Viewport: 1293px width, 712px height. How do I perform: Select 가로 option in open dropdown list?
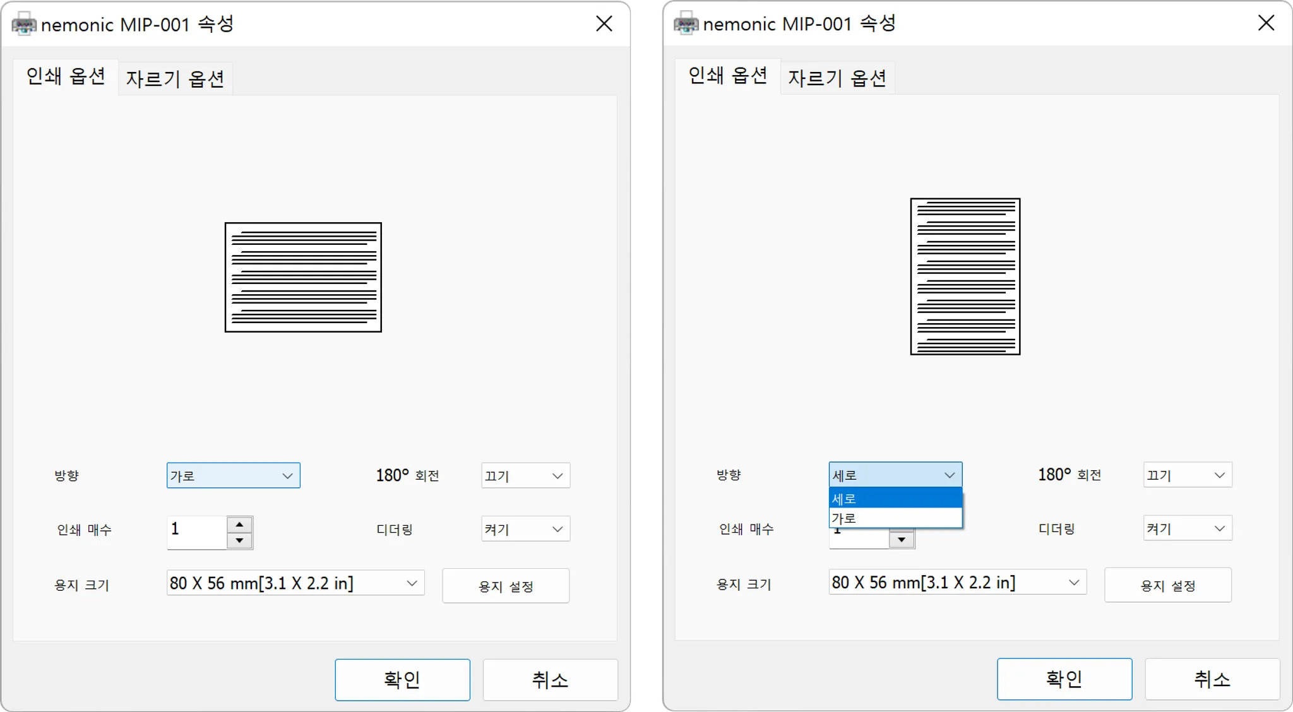[x=895, y=518]
